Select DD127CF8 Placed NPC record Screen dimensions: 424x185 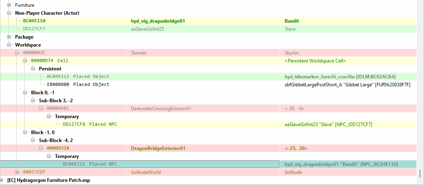[x=90, y=124]
